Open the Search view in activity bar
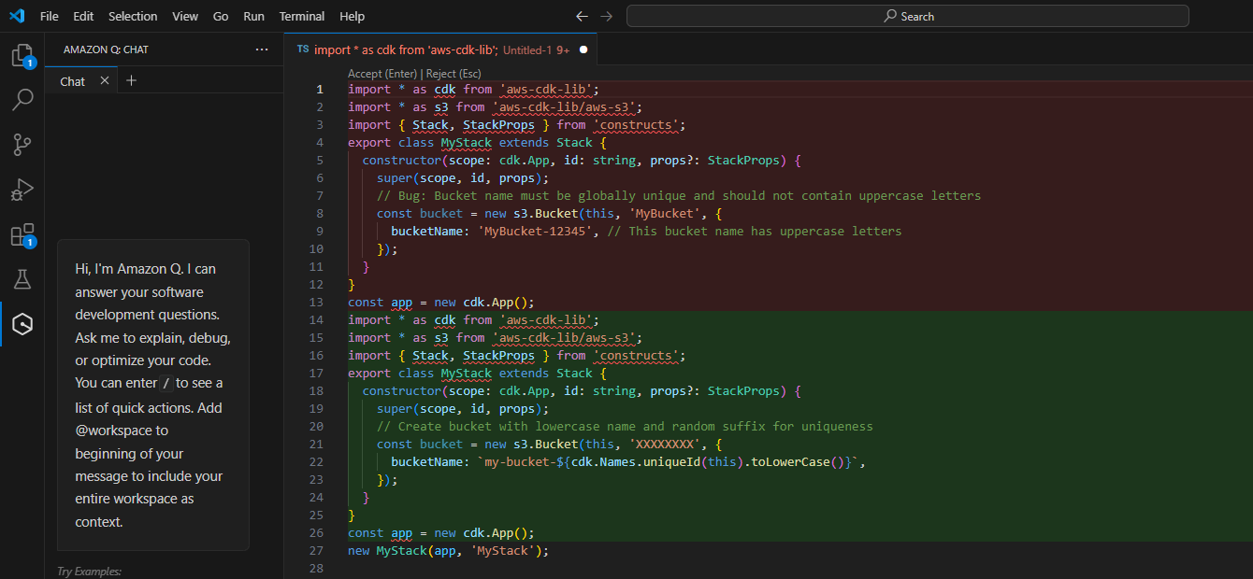The width and height of the screenshot is (1253, 579). pos(22,100)
